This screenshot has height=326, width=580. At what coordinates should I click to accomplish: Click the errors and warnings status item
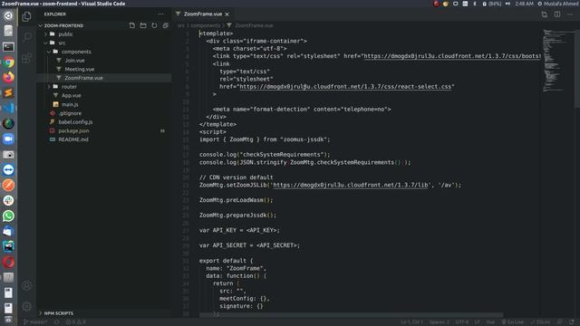75,322
